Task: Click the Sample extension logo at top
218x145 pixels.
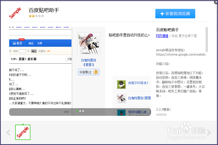Action: (15, 13)
